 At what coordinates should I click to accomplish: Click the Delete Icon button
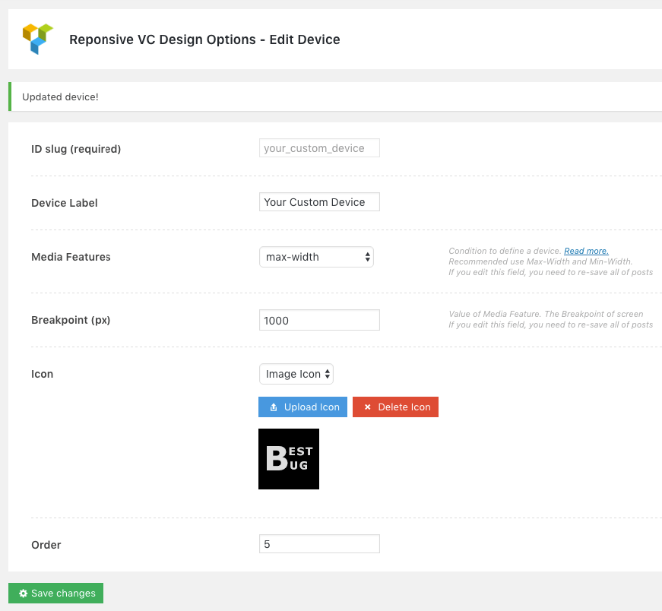point(395,407)
